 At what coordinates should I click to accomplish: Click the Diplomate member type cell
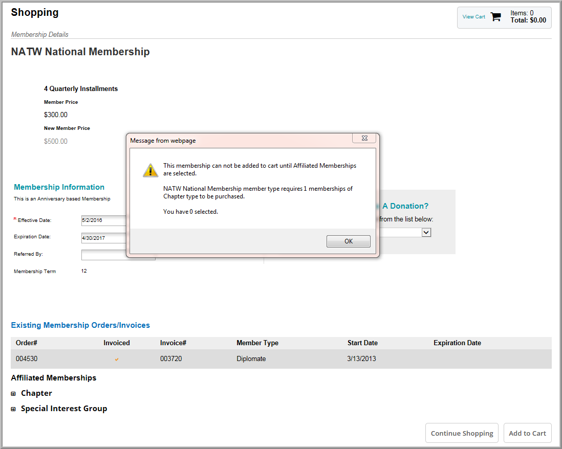[x=251, y=359]
